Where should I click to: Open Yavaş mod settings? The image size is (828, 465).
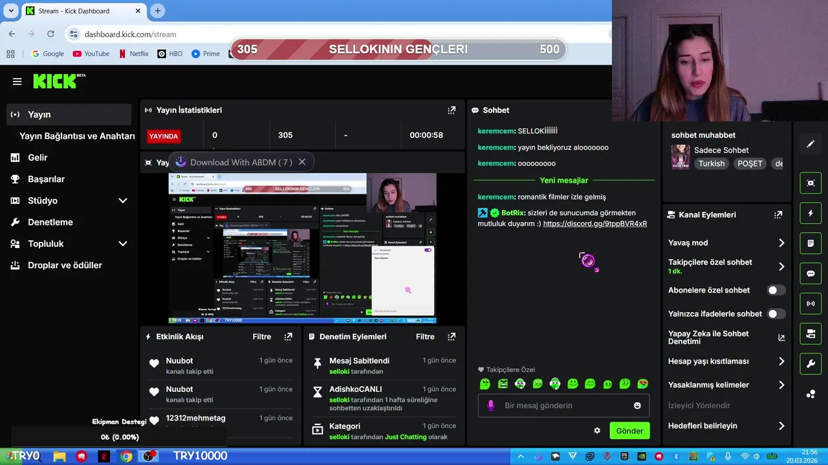click(726, 243)
